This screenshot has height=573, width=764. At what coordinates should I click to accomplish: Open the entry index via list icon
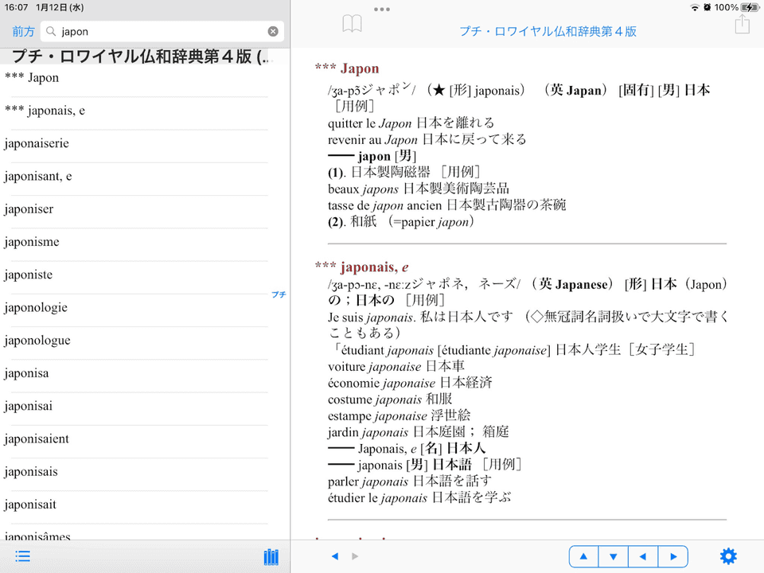tap(21, 555)
